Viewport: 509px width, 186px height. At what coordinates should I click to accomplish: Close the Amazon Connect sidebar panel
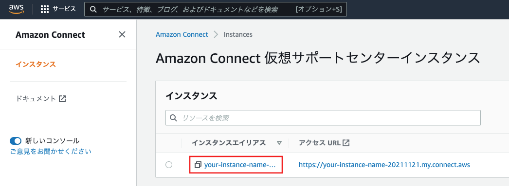pos(122,34)
